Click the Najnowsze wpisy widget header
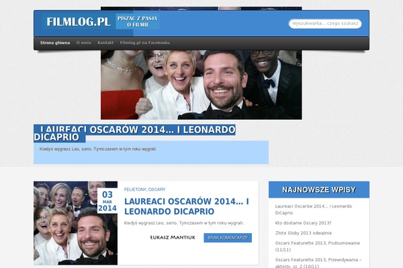The width and height of the screenshot is (403, 268). coord(319,190)
